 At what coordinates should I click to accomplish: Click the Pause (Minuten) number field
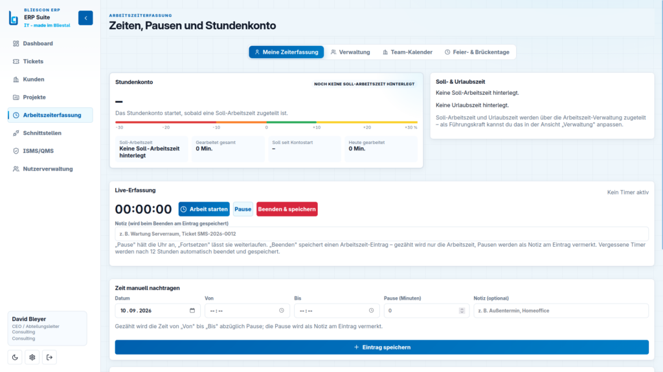click(x=426, y=311)
